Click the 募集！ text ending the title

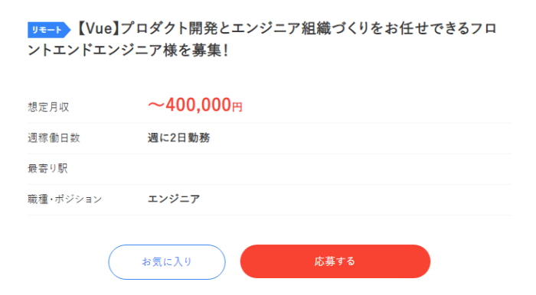(210, 50)
